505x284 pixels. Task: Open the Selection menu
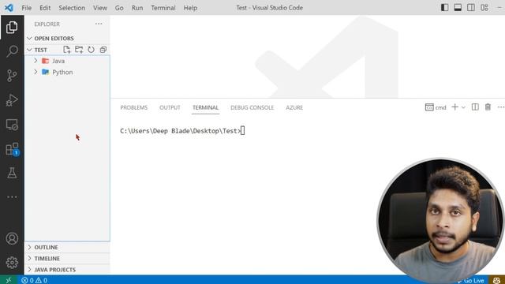[x=72, y=8]
